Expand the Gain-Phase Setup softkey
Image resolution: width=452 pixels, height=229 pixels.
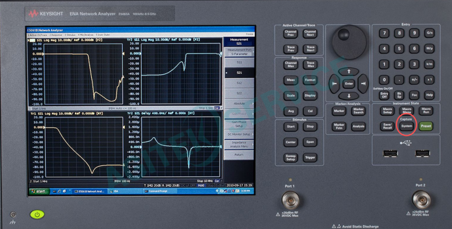239,124
